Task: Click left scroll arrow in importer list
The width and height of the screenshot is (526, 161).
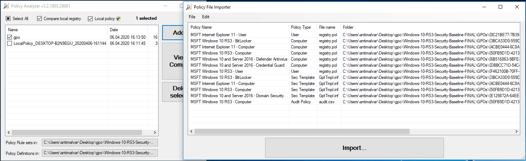Action: tap(191, 131)
